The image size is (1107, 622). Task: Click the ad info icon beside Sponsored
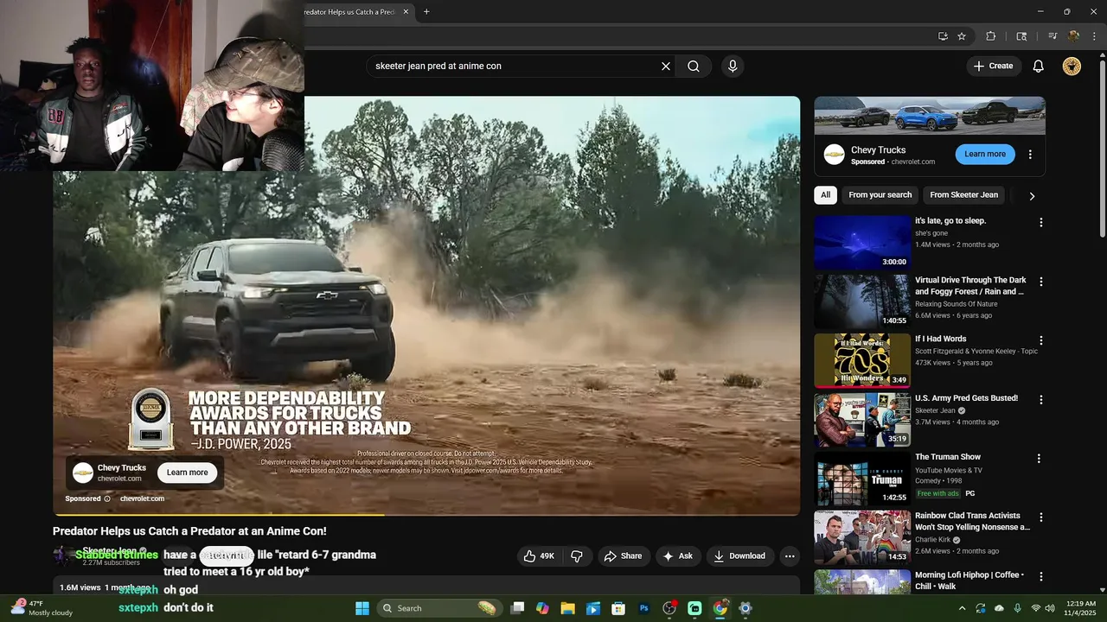(107, 498)
